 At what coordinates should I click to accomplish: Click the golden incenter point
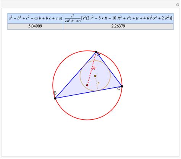tap(95, 76)
